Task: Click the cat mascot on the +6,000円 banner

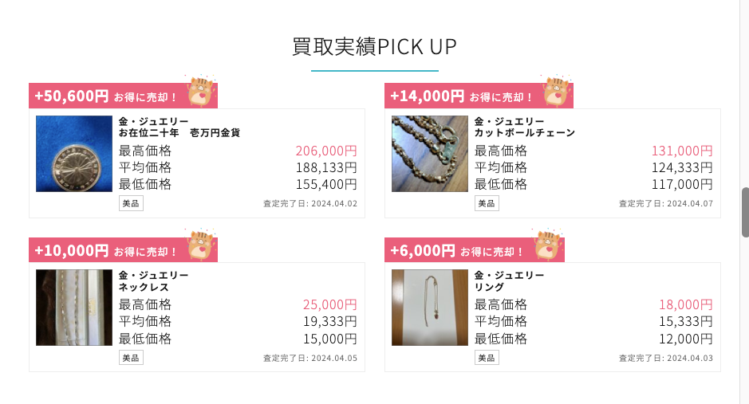Action: pos(548,245)
